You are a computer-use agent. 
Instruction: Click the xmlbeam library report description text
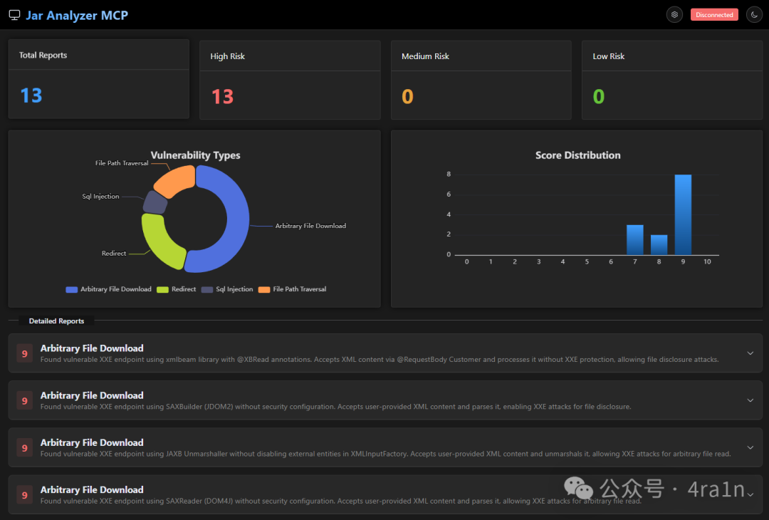(x=379, y=360)
